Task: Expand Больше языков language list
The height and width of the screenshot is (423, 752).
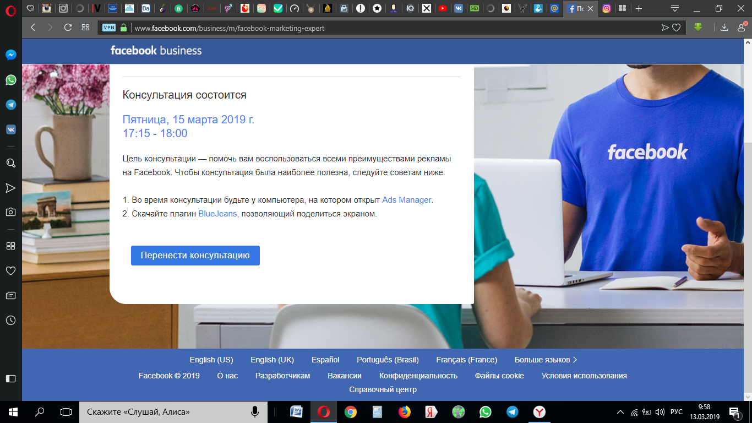Action: [x=546, y=360]
